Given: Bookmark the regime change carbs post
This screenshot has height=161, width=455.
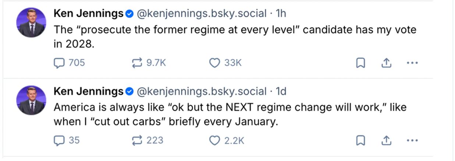Looking at the screenshot, I should 361,140.
